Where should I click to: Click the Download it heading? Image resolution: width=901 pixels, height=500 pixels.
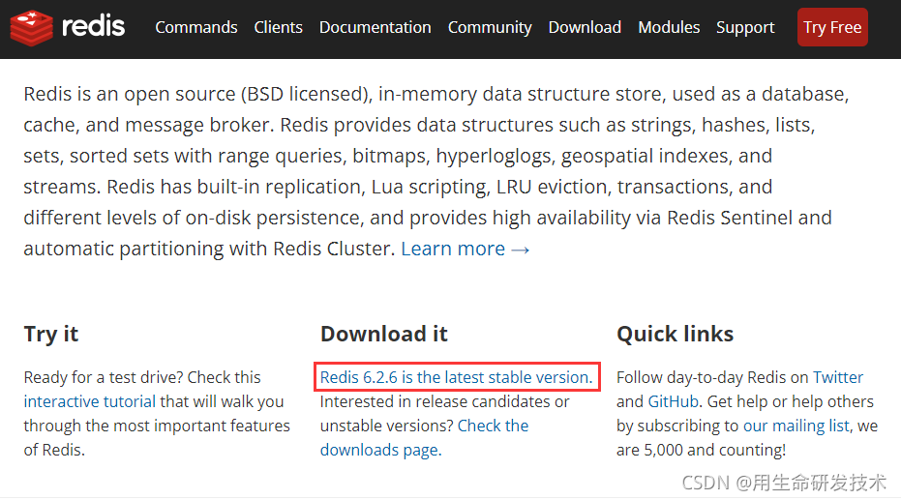coord(384,334)
